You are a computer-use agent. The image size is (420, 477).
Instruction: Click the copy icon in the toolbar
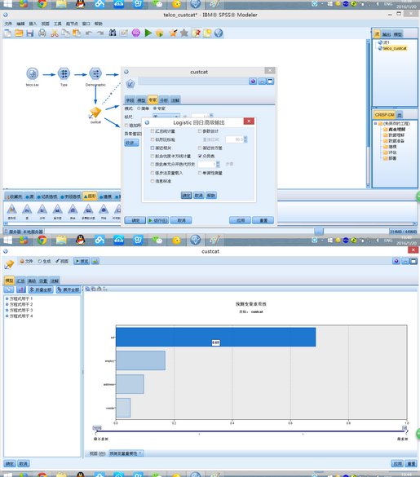tap(65, 33)
